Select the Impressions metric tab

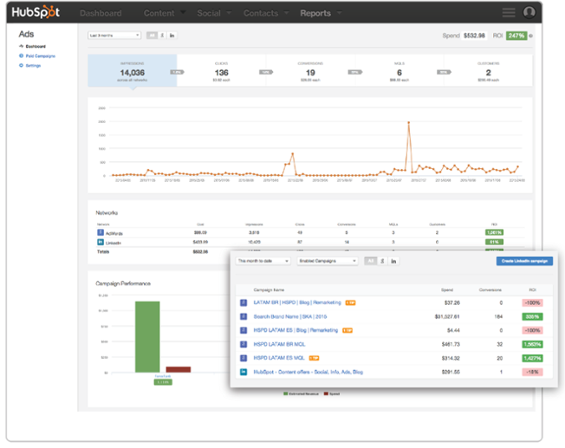pyautogui.click(x=133, y=70)
